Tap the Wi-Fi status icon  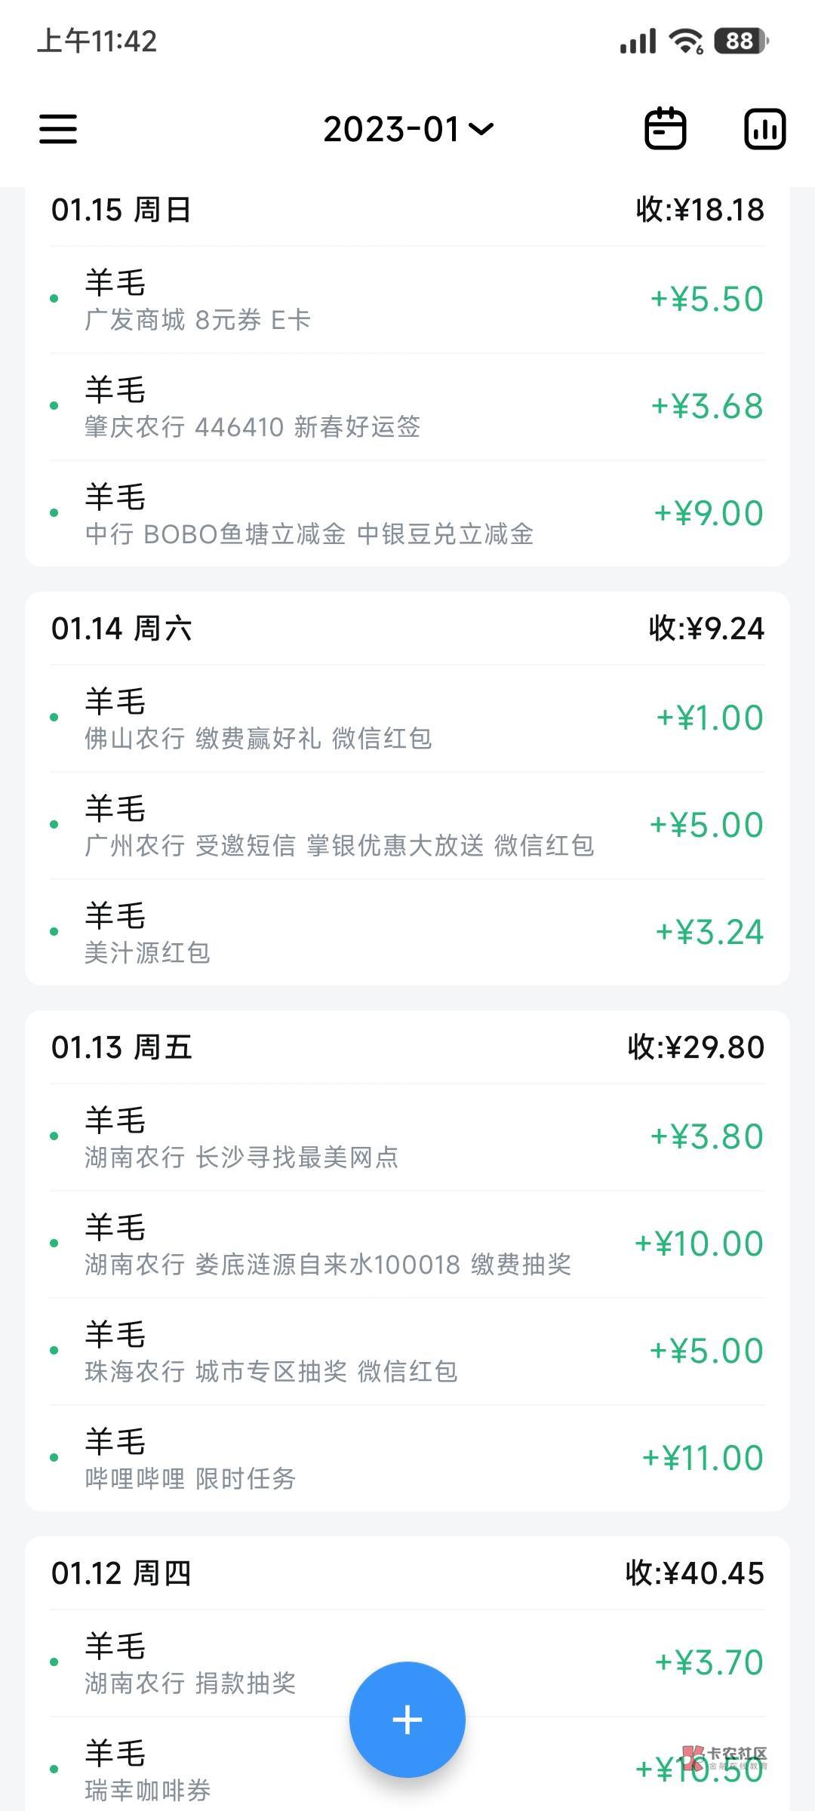click(686, 41)
